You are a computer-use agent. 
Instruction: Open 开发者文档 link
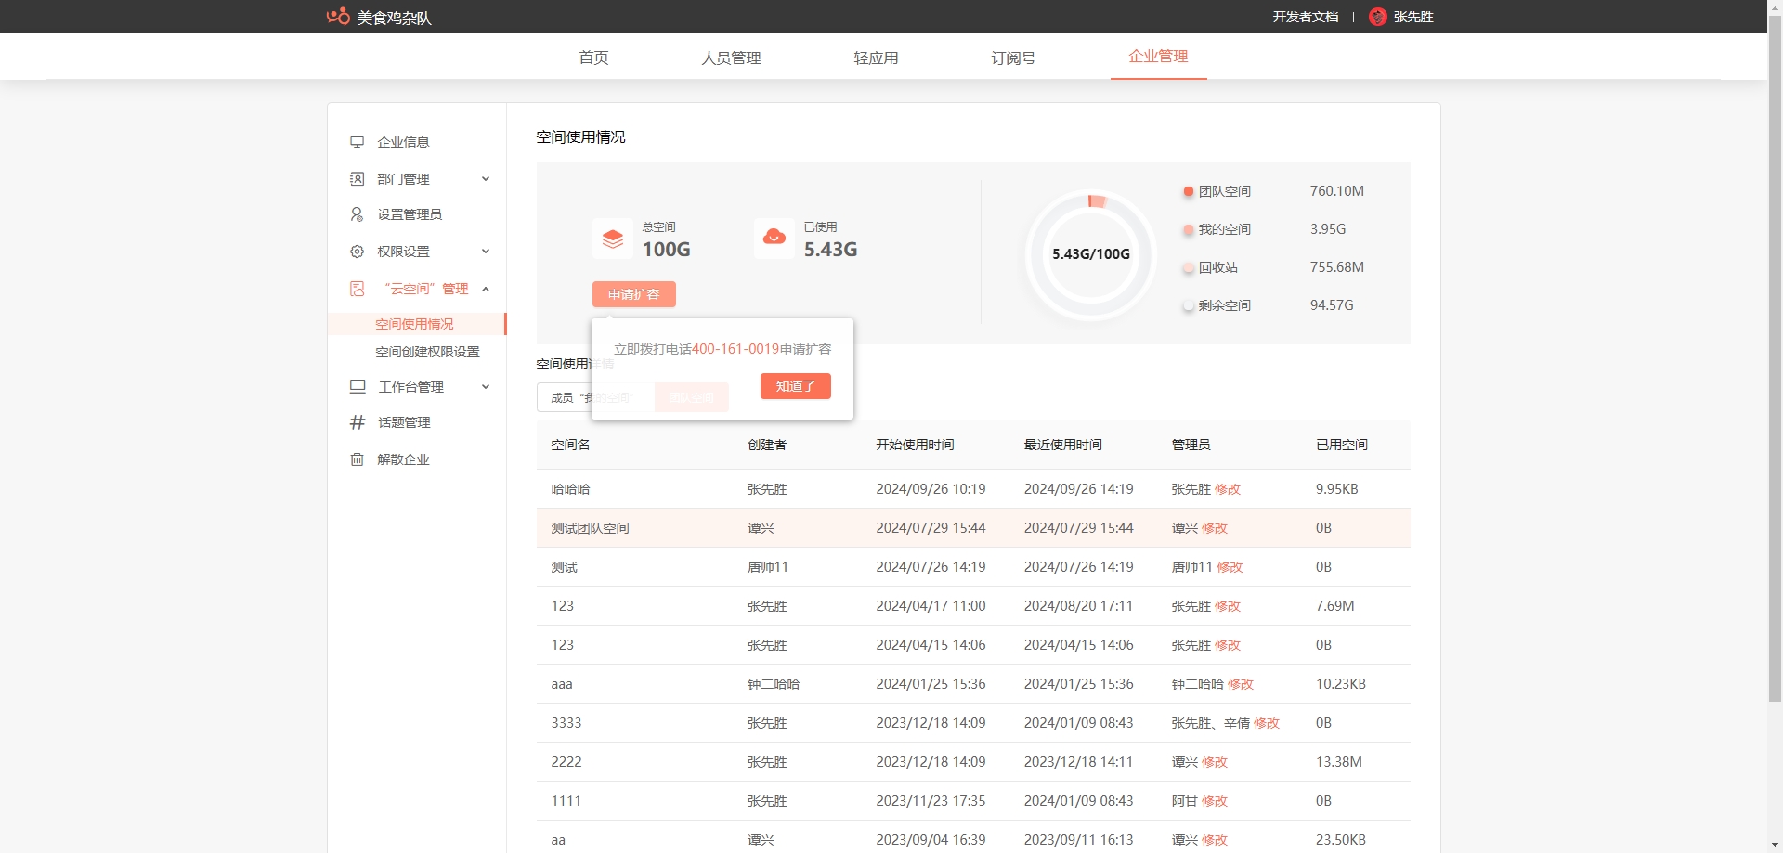[1306, 17]
